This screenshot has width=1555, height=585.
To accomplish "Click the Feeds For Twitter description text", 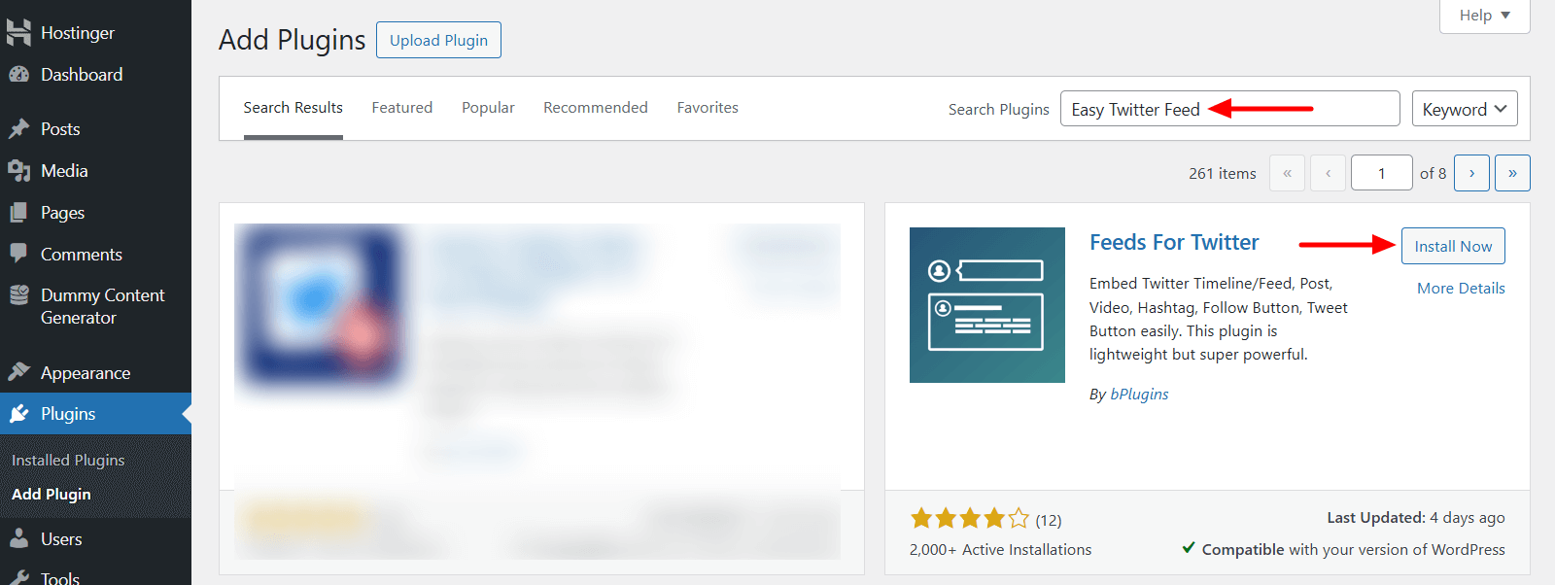I will pos(1219,319).
